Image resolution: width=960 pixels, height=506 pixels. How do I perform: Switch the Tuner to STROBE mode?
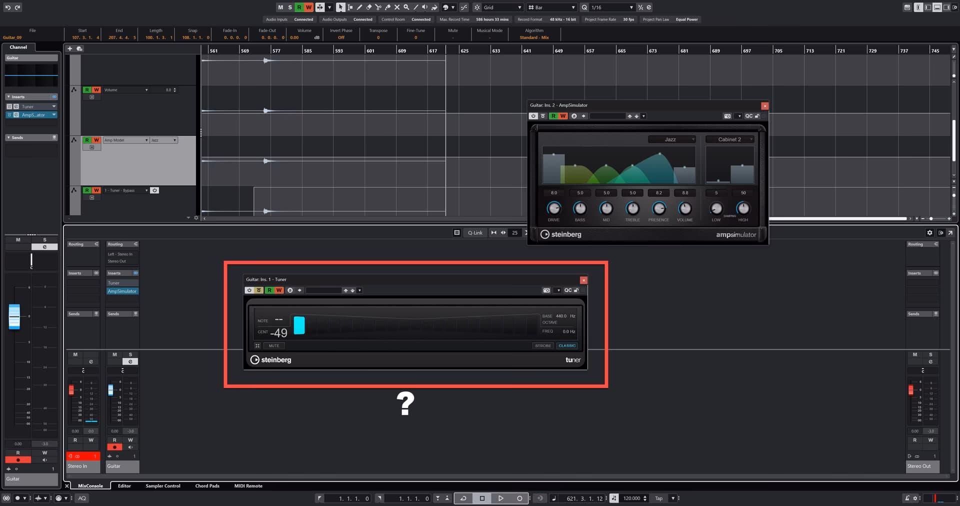point(543,345)
